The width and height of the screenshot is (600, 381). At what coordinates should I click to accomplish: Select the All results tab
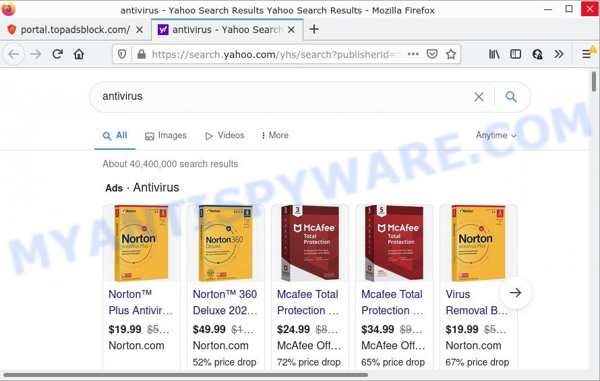pyautogui.click(x=115, y=136)
